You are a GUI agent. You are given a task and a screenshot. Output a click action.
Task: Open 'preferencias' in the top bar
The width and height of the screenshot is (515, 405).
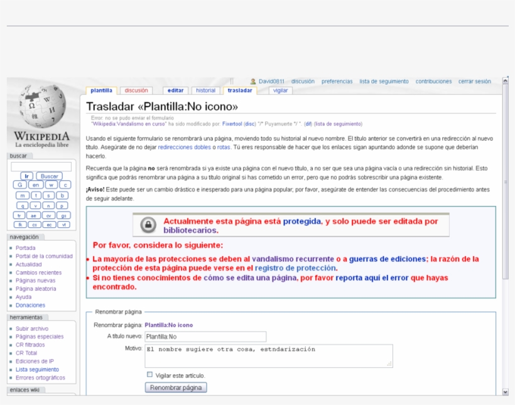tap(337, 82)
